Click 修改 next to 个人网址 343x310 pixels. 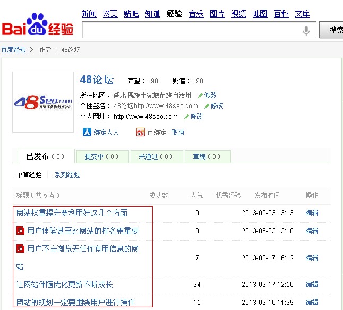pyautogui.click(x=196, y=117)
